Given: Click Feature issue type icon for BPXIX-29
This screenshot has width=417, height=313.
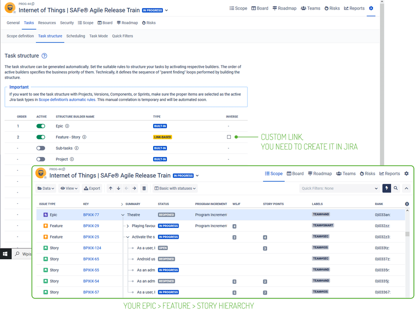Looking at the screenshot, I should (45, 226).
